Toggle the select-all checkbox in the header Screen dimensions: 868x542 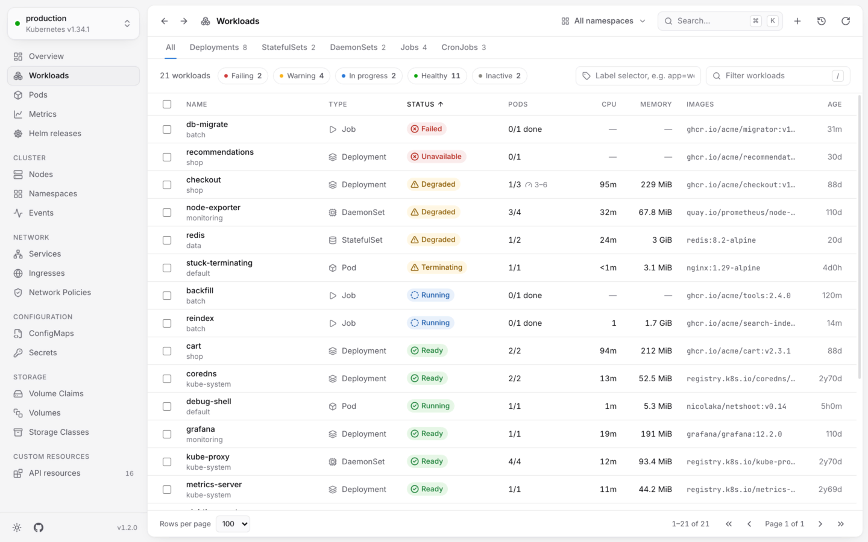[167, 104]
